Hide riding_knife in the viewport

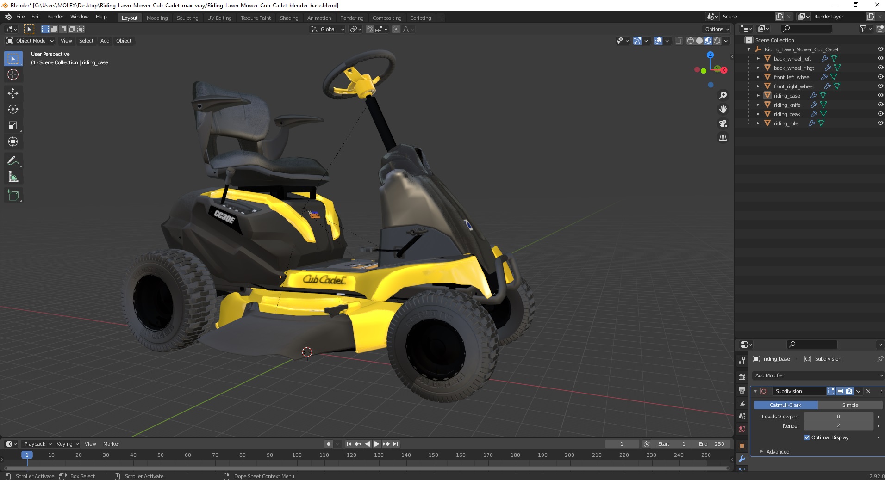[x=880, y=105]
